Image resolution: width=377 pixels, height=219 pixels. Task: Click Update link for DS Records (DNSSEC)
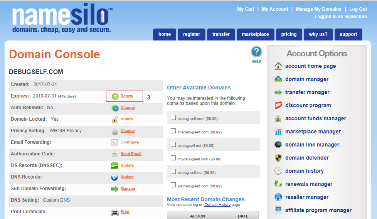pyautogui.click(x=127, y=165)
